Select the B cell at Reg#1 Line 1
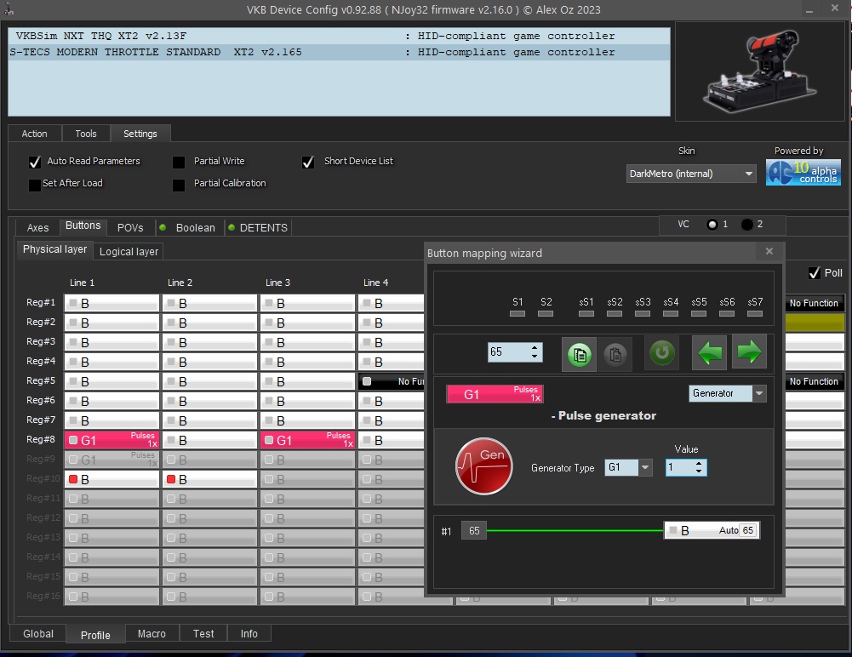 (112, 303)
